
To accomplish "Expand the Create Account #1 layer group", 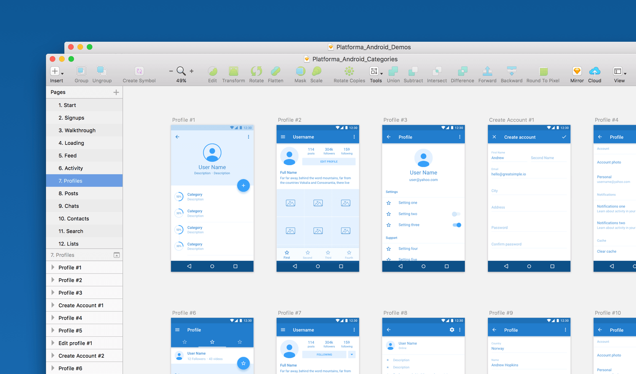I will (x=53, y=305).
